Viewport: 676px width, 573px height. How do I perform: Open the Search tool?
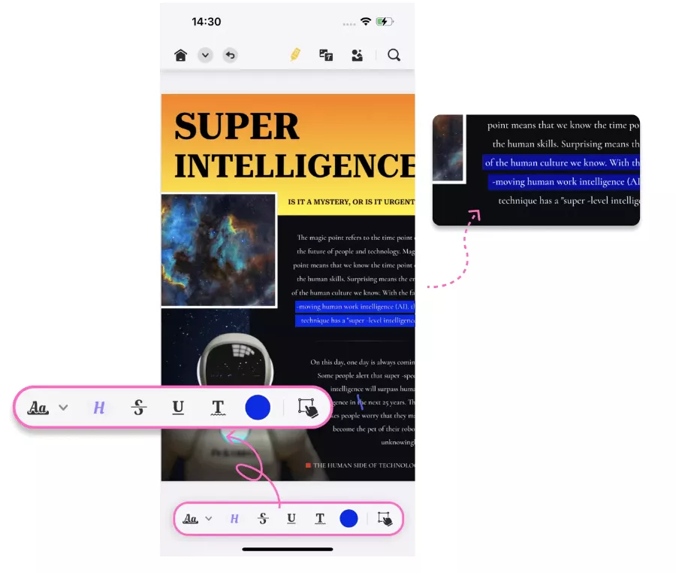[x=394, y=55]
